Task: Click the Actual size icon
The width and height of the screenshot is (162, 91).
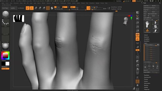Action: coord(137,27)
